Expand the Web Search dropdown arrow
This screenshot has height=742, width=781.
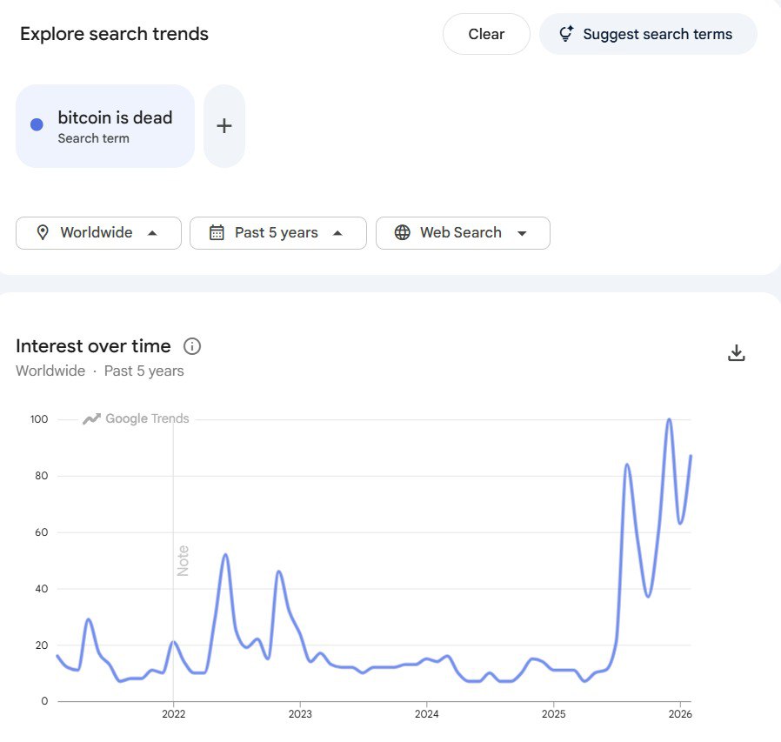click(x=522, y=233)
